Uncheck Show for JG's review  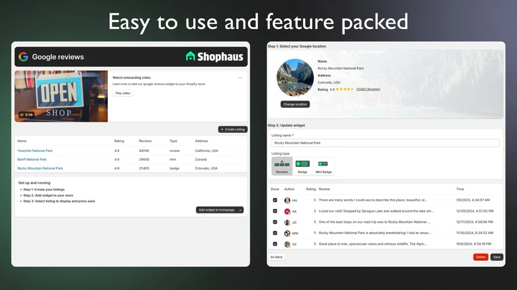click(x=275, y=222)
